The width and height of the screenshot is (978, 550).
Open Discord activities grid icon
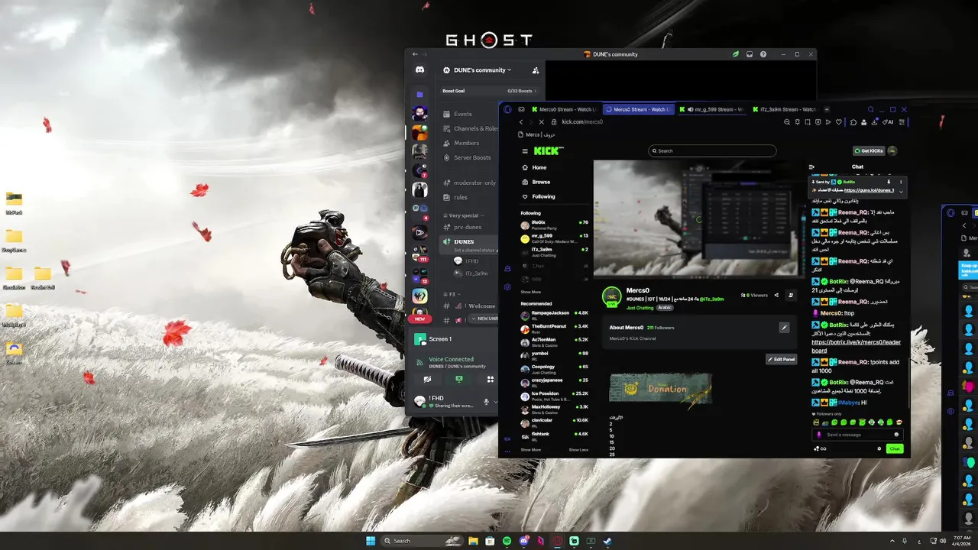tap(490, 379)
